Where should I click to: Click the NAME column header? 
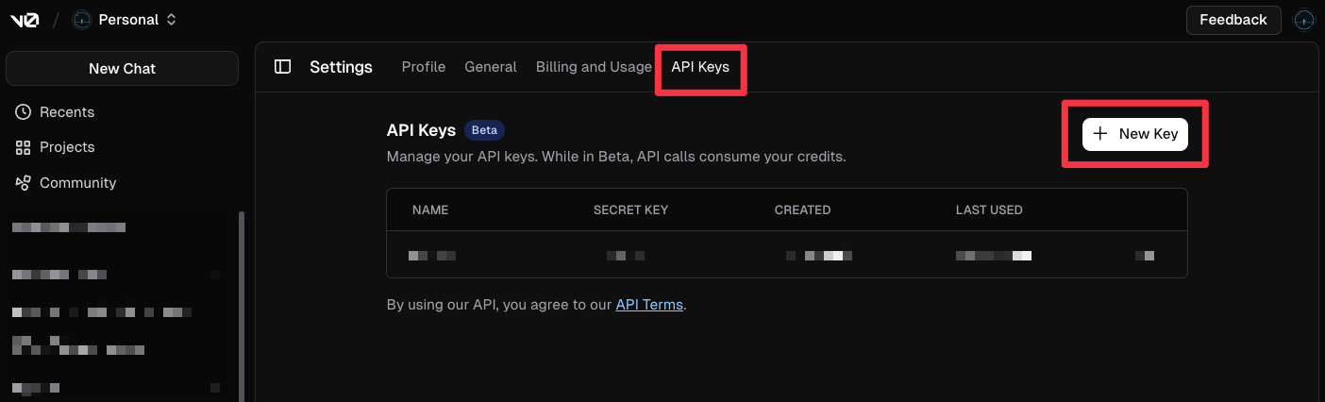coord(430,209)
